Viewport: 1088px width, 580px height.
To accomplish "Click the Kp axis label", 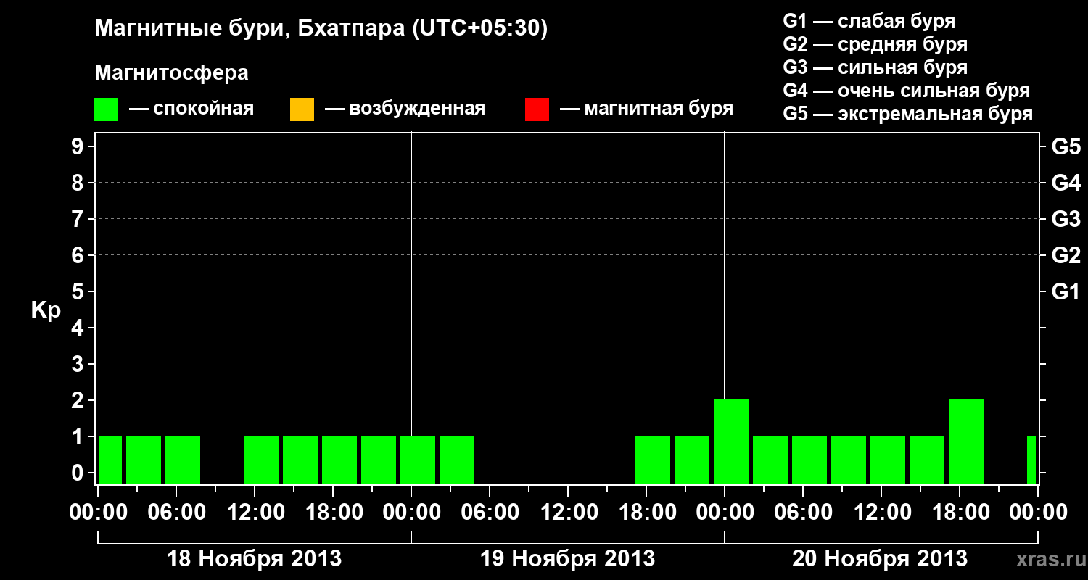I will (46, 310).
